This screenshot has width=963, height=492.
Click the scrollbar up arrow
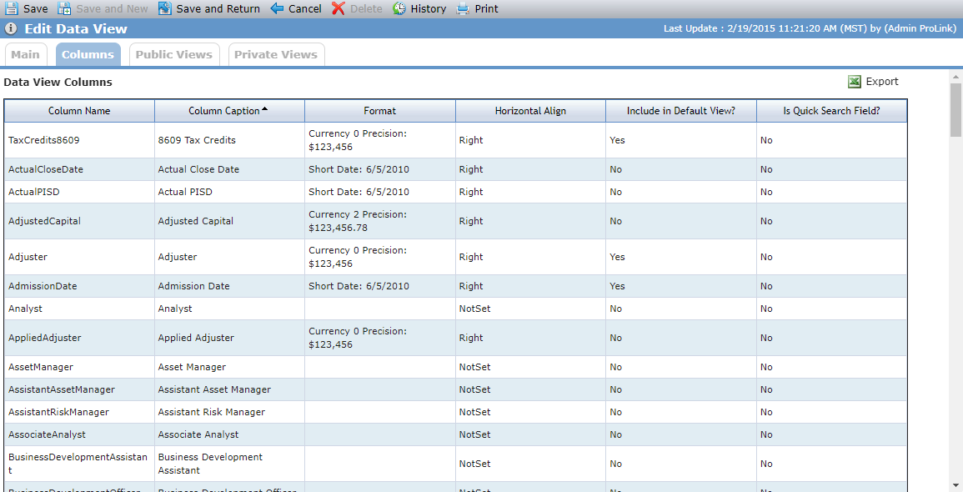[x=955, y=76]
